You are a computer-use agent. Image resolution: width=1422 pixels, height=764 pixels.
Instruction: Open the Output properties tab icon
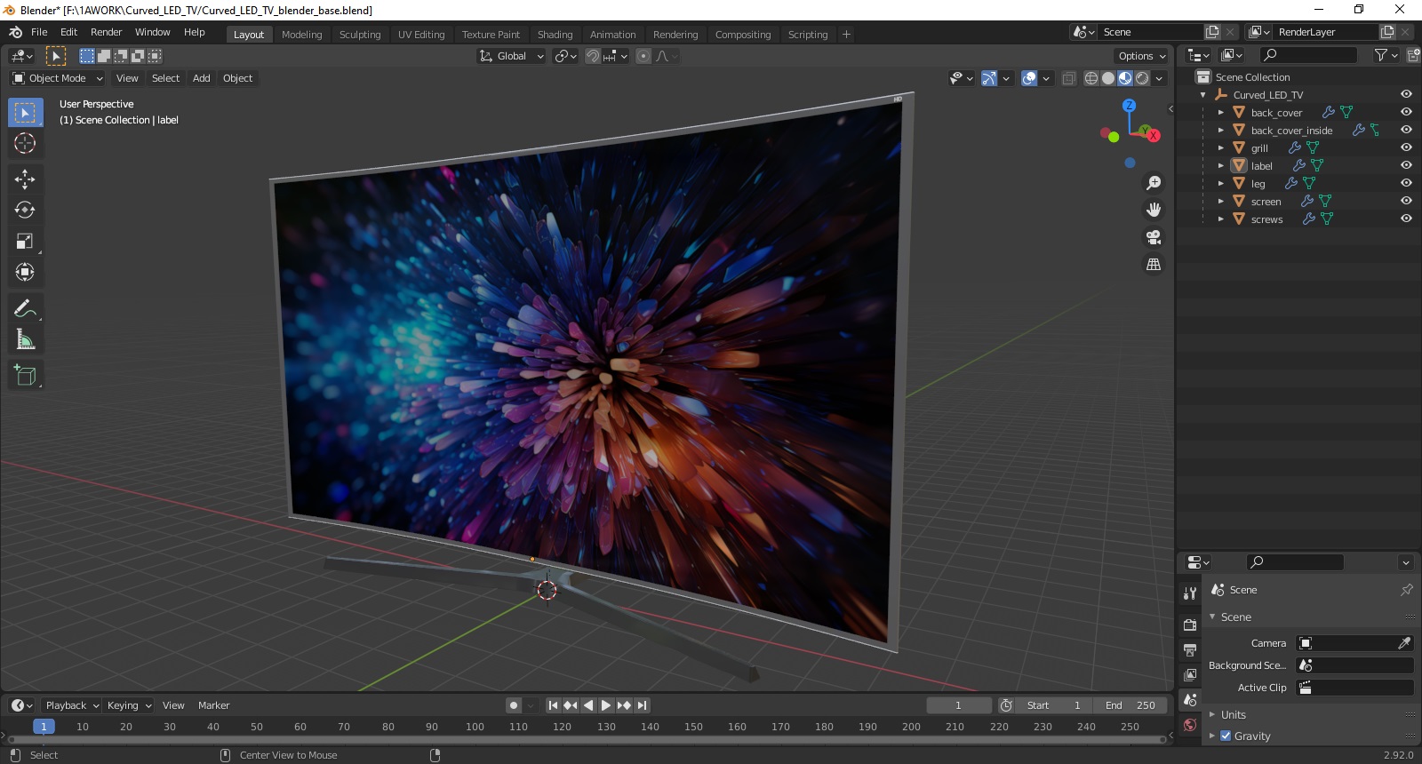click(1190, 650)
